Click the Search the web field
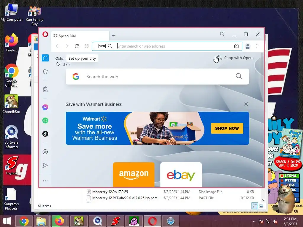Viewport: 303px width, 227px height. point(157,77)
